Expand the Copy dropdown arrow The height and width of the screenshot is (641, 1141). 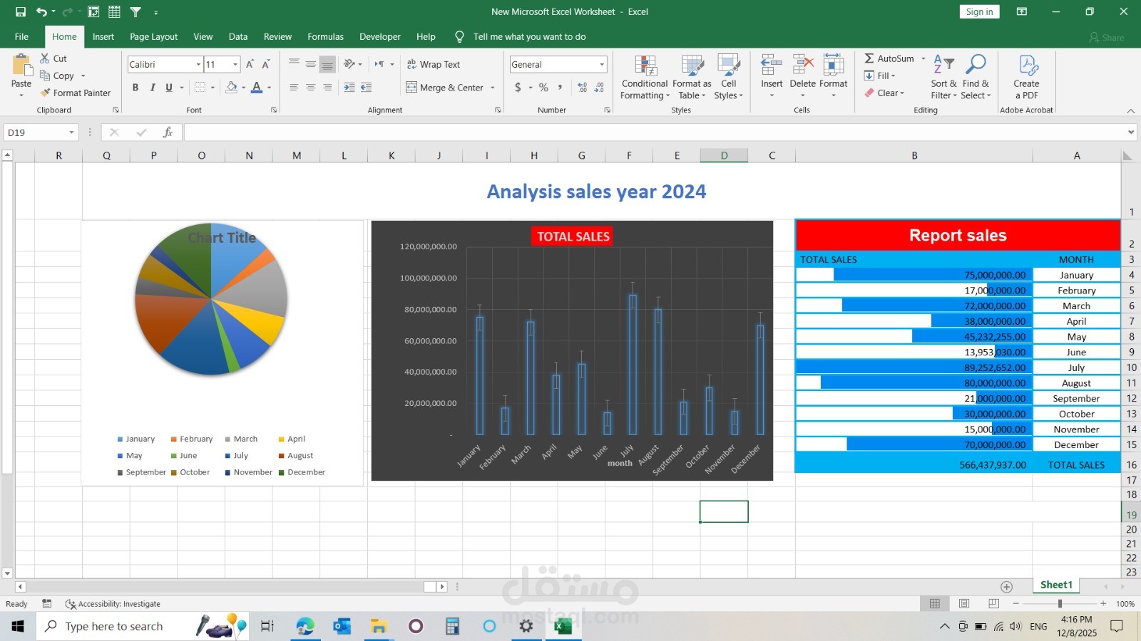point(83,76)
